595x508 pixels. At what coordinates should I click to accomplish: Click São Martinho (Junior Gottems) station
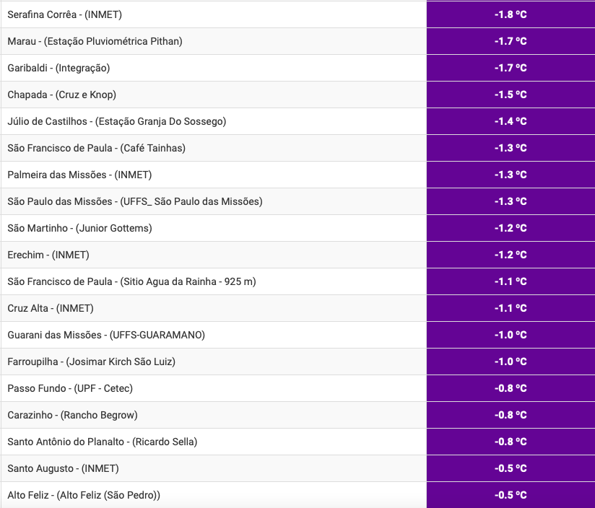(79, 228)
